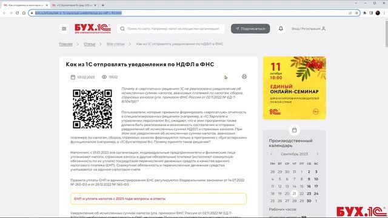Select day 30 in calendar
The height and width of the screenshot is (218, 388).
(309, 201)
